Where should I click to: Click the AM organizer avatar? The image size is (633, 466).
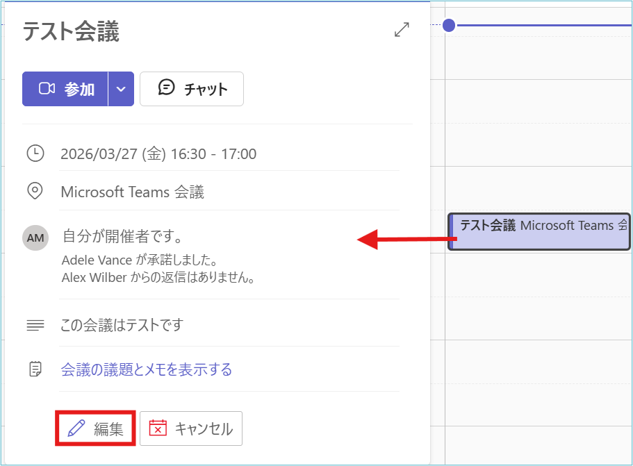(35, 238)
